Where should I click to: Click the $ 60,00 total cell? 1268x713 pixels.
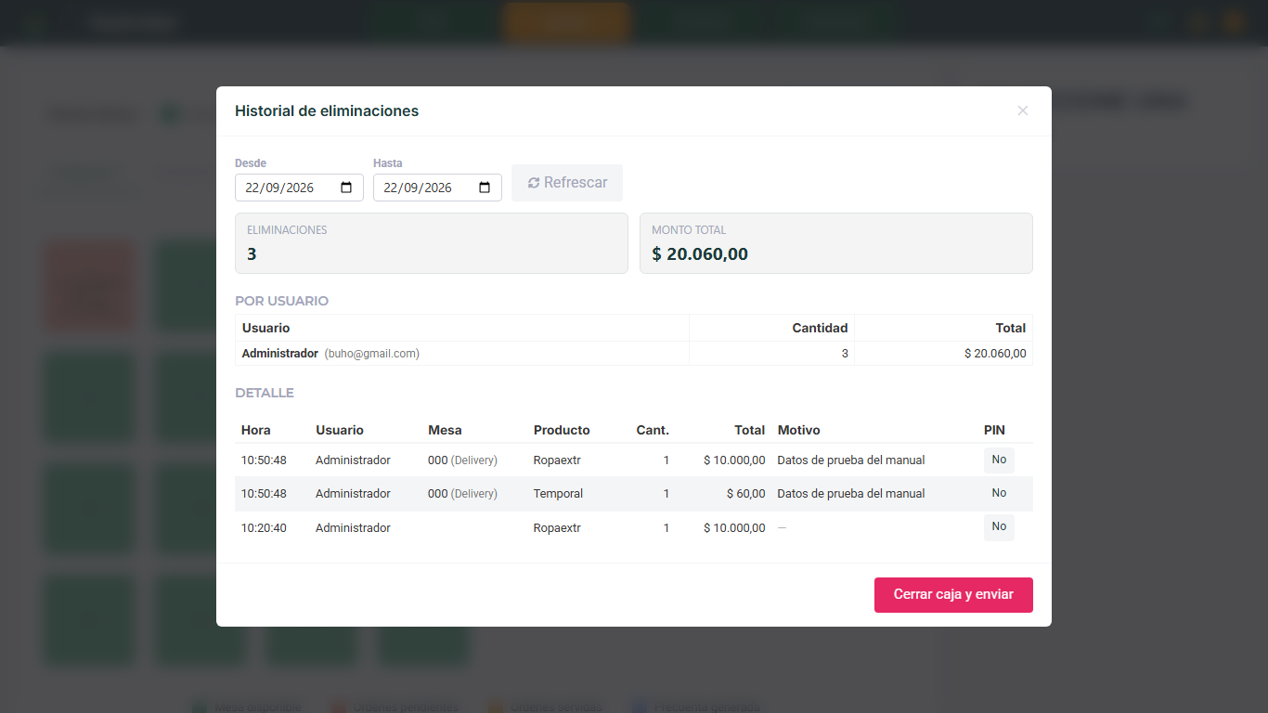tap(746, 494)
